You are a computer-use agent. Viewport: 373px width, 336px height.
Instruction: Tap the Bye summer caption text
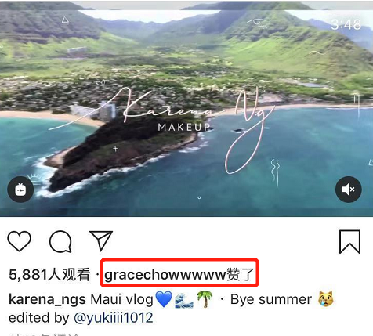click(271, 299)
